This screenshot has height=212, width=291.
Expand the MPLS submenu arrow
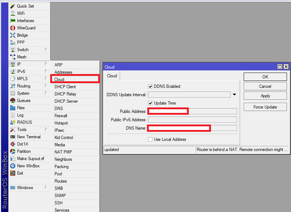[46, 79]
